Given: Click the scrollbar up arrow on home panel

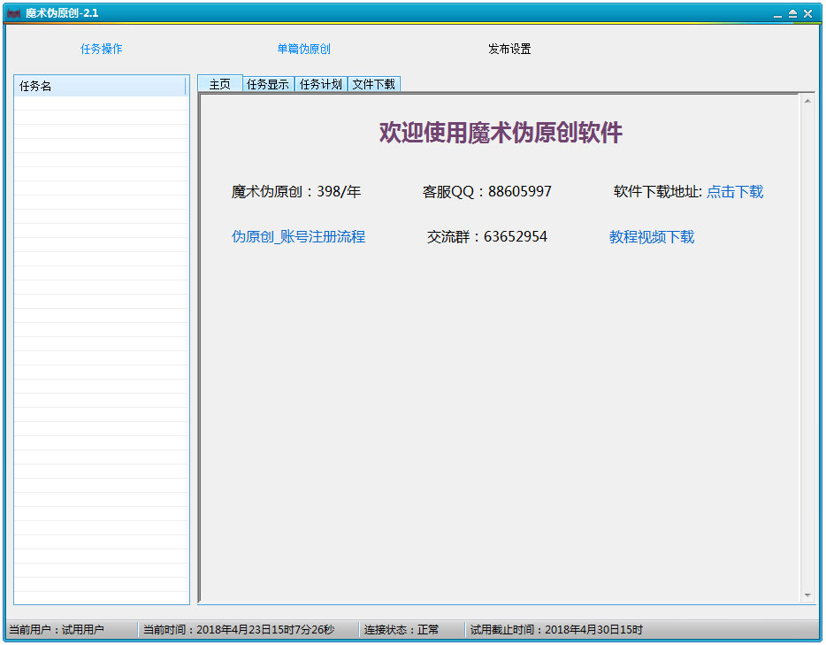Looking at the screenshot, I should [807, 101].
